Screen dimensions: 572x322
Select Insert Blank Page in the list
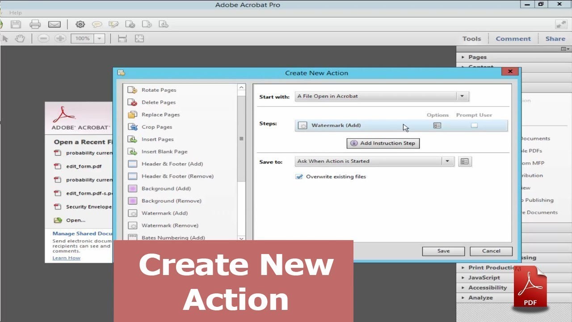tap(164, 152)
